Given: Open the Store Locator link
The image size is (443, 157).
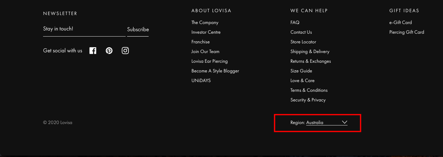Looking at the screenshot, I should [303, 42].
